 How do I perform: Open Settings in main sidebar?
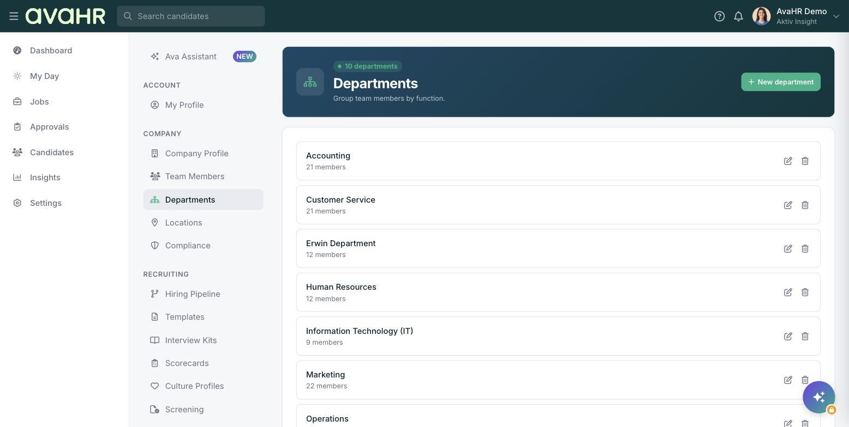[45, 203]
